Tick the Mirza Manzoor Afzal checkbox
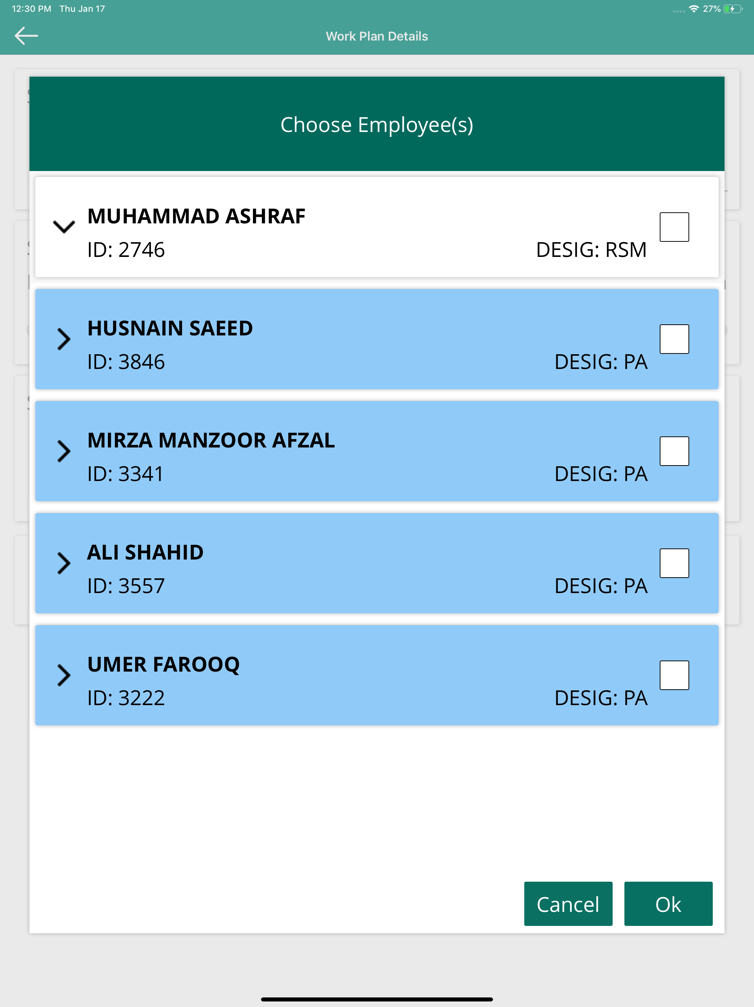 click(674, 451)
